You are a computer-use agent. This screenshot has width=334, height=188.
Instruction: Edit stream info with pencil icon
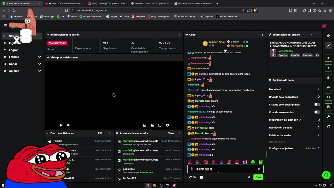pos(312,34)
